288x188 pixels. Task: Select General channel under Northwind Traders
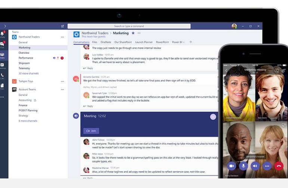coord(23,42)
